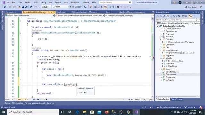205x115 pixels.
Task: Collapse the Models folder
Action: coord(160,58)
